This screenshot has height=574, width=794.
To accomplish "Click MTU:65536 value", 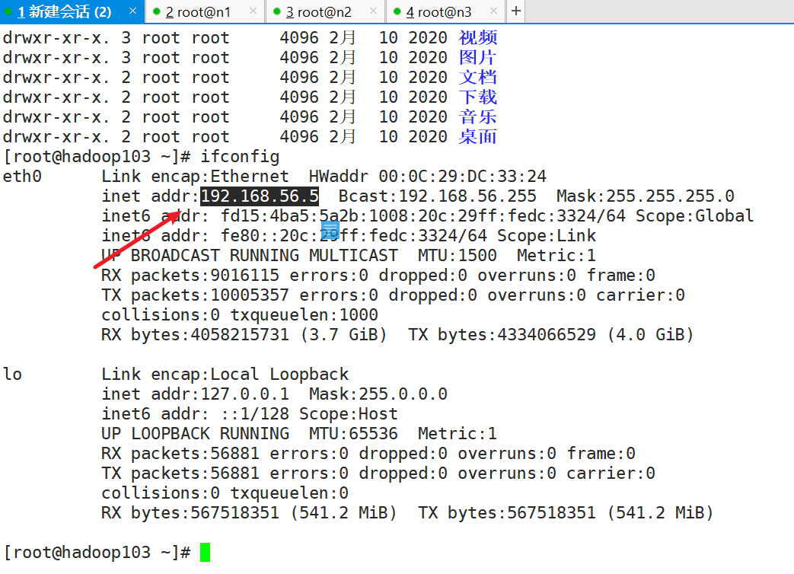I will click(x=353, y=433).
